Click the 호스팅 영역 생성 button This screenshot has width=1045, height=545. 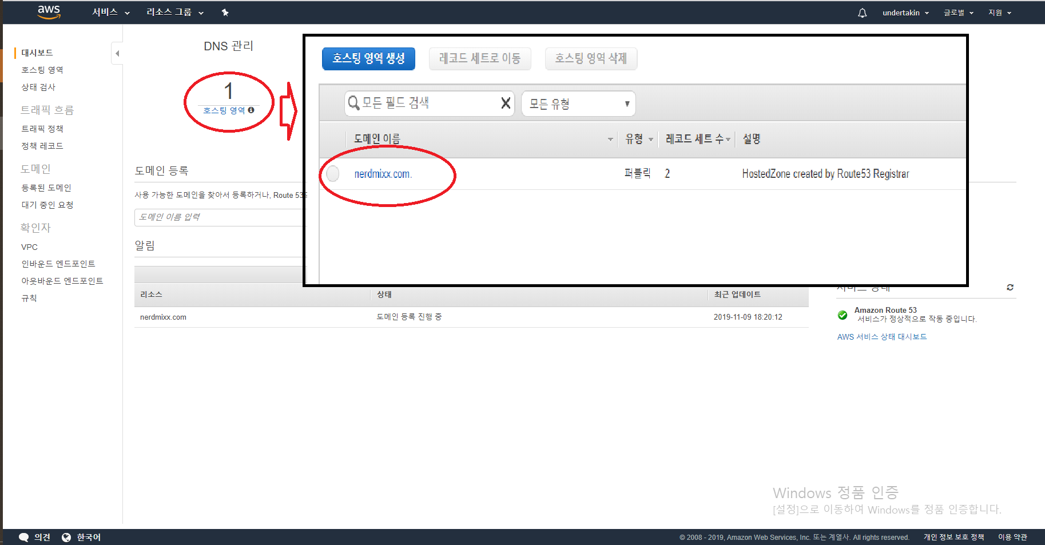point(368,58)
